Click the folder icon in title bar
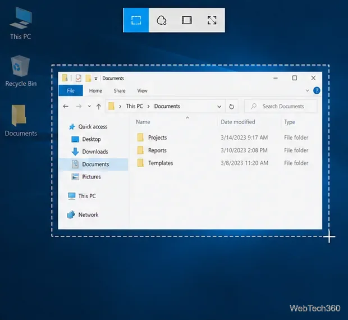Image resolution: width=348 pixels, height=320 pixels. coord(65,78)
